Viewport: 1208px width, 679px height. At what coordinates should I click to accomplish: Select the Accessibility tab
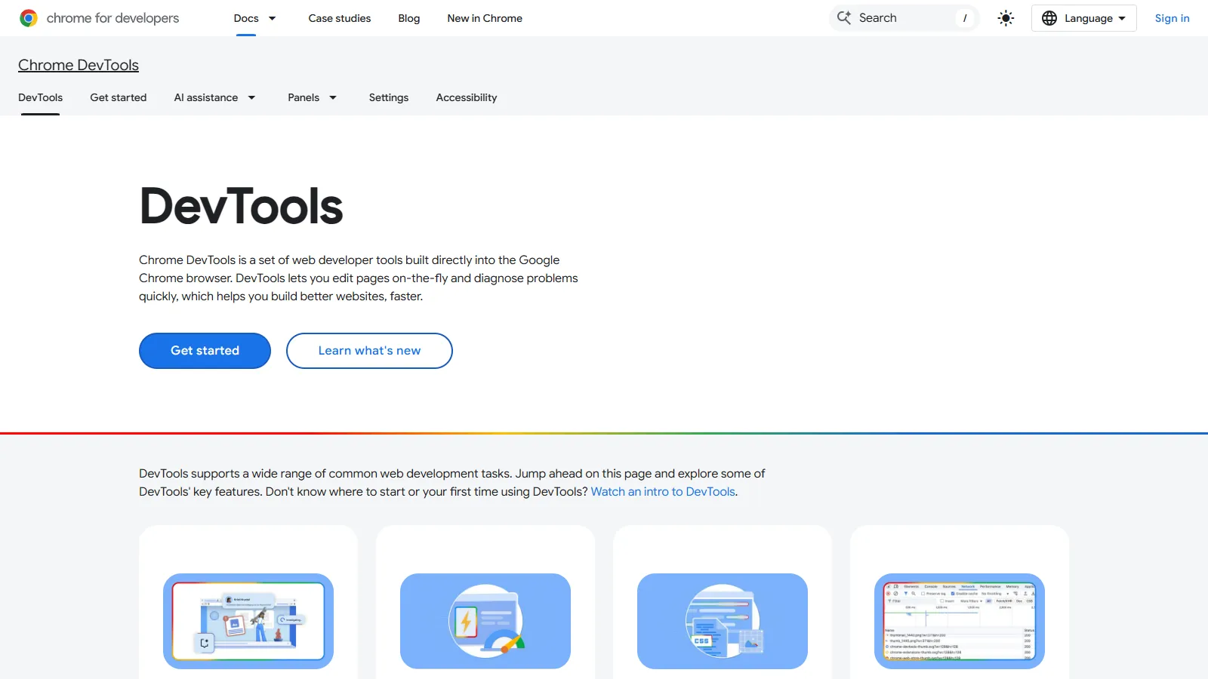466,97
